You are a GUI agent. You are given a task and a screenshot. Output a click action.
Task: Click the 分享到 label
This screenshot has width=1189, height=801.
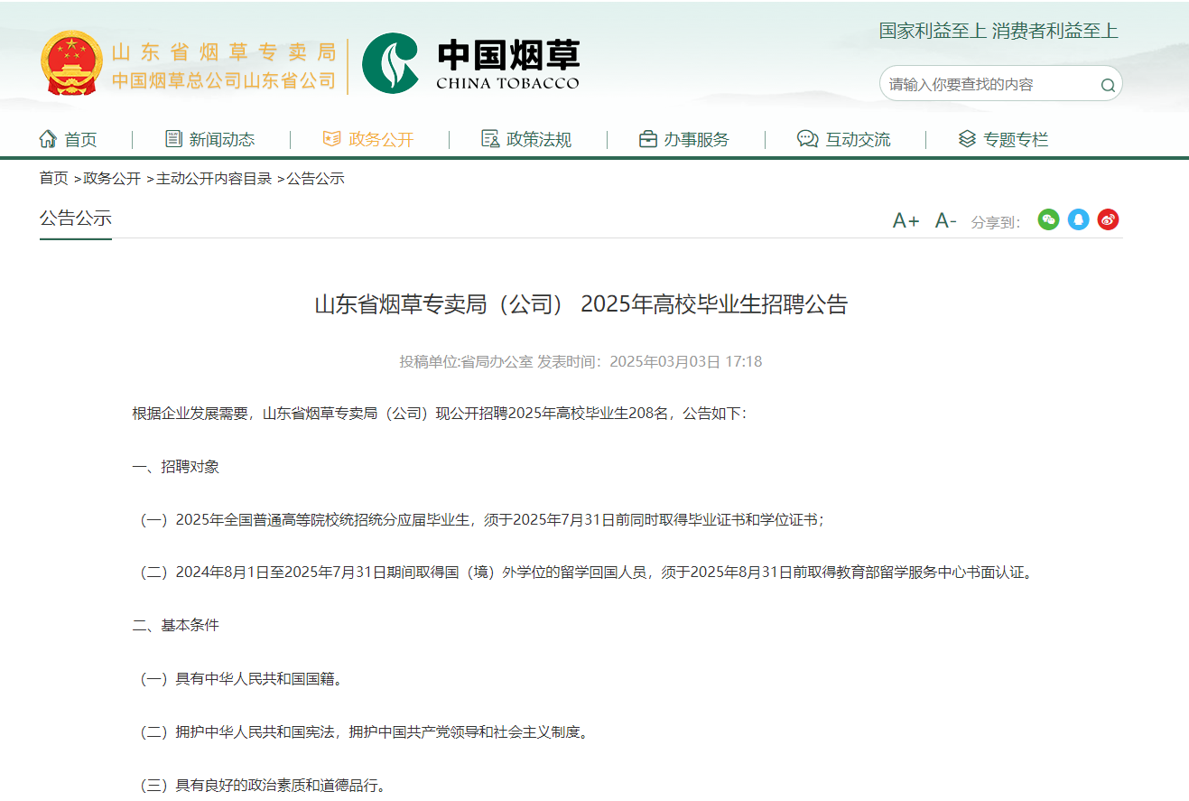[x=996, y=222]
